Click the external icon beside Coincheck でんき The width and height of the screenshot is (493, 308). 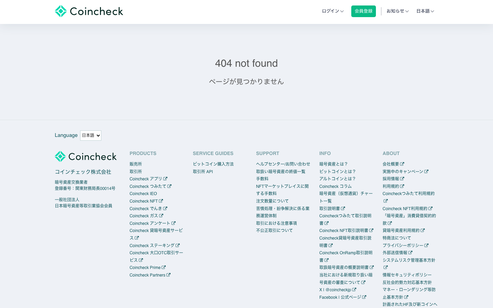point(165,208)
